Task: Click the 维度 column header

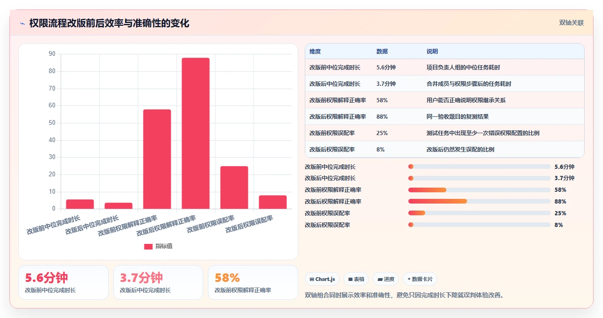Action: [315, 52]
